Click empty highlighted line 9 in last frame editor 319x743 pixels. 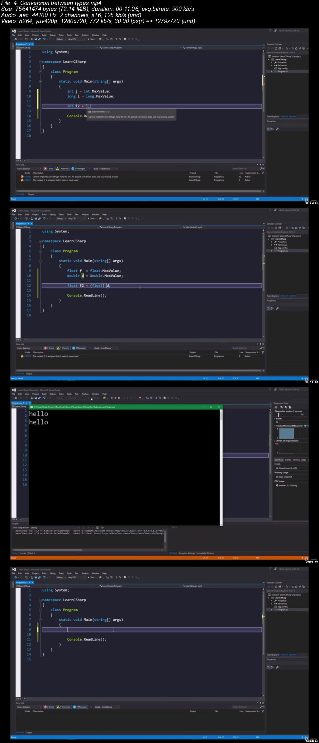pos(152,630)
